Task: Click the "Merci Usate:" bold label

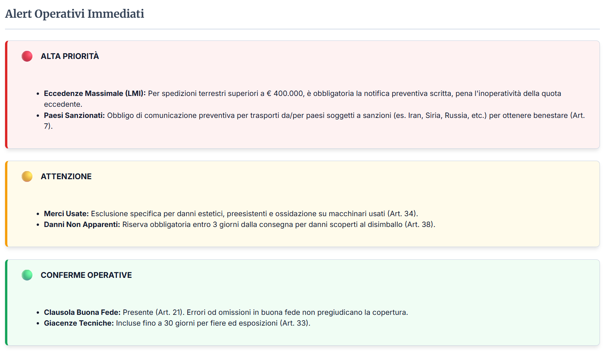Action: tap(66, 214)
